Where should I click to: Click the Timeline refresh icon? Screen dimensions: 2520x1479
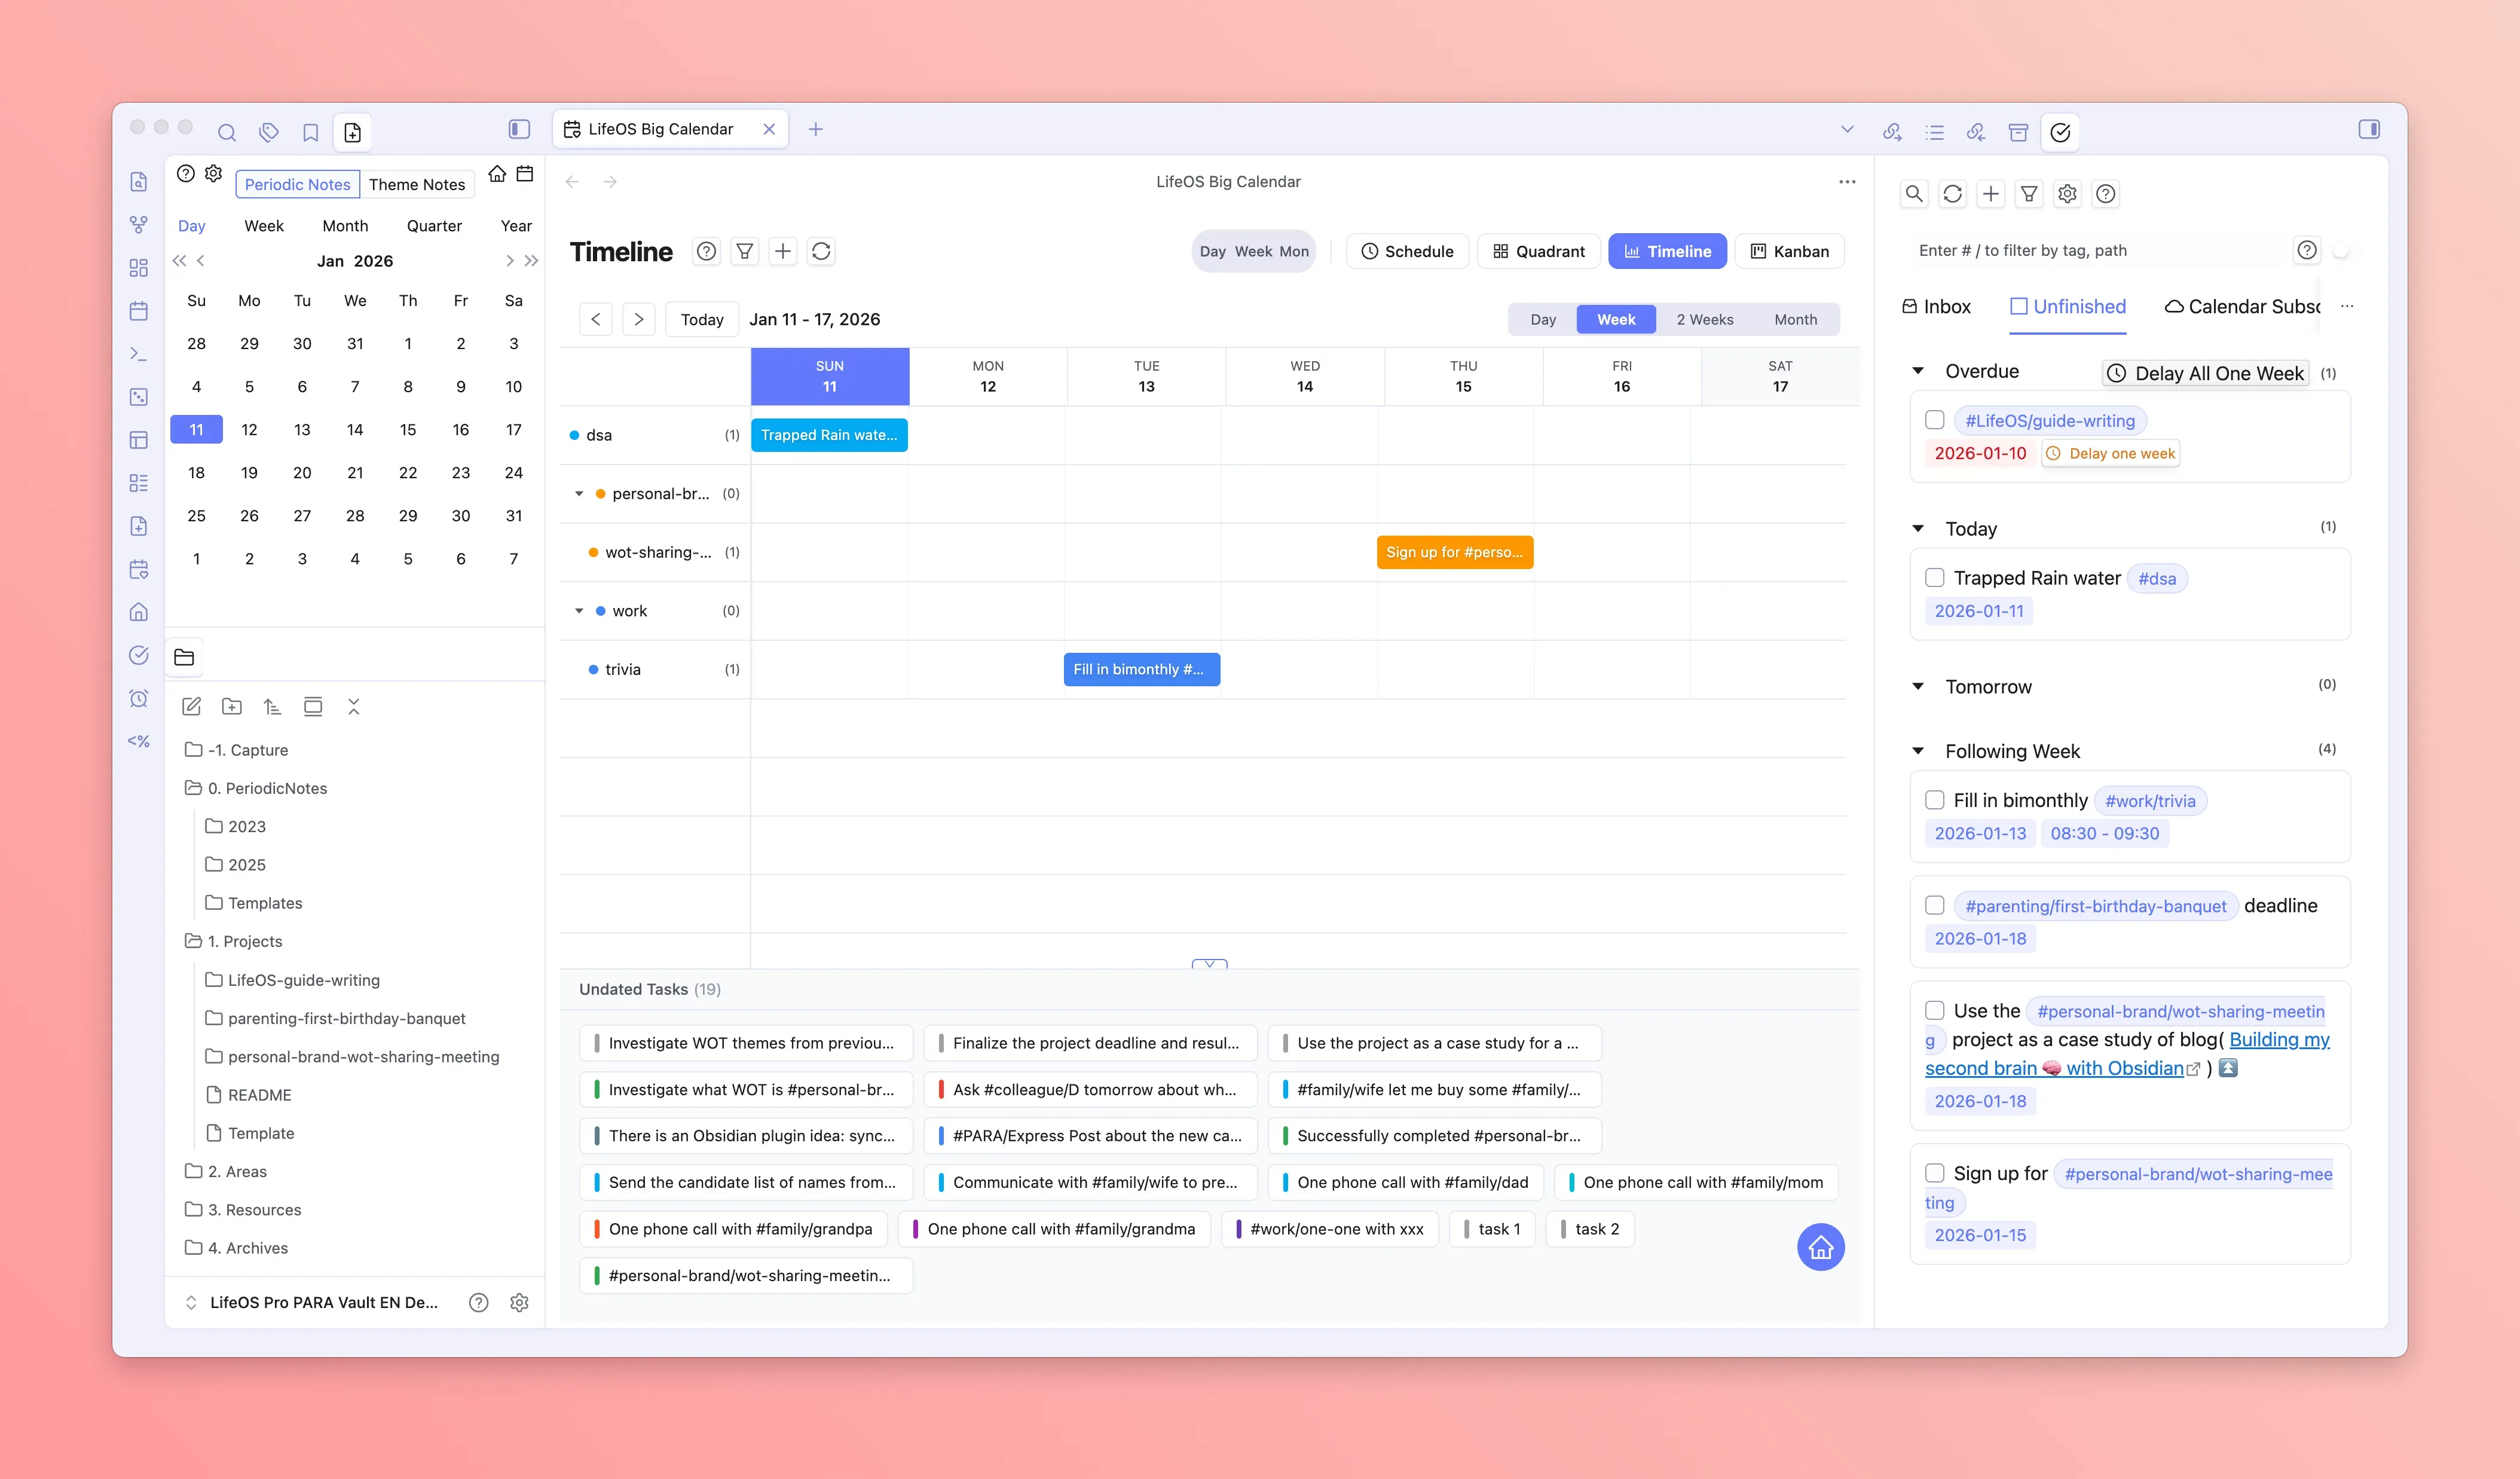coord(821,252)
